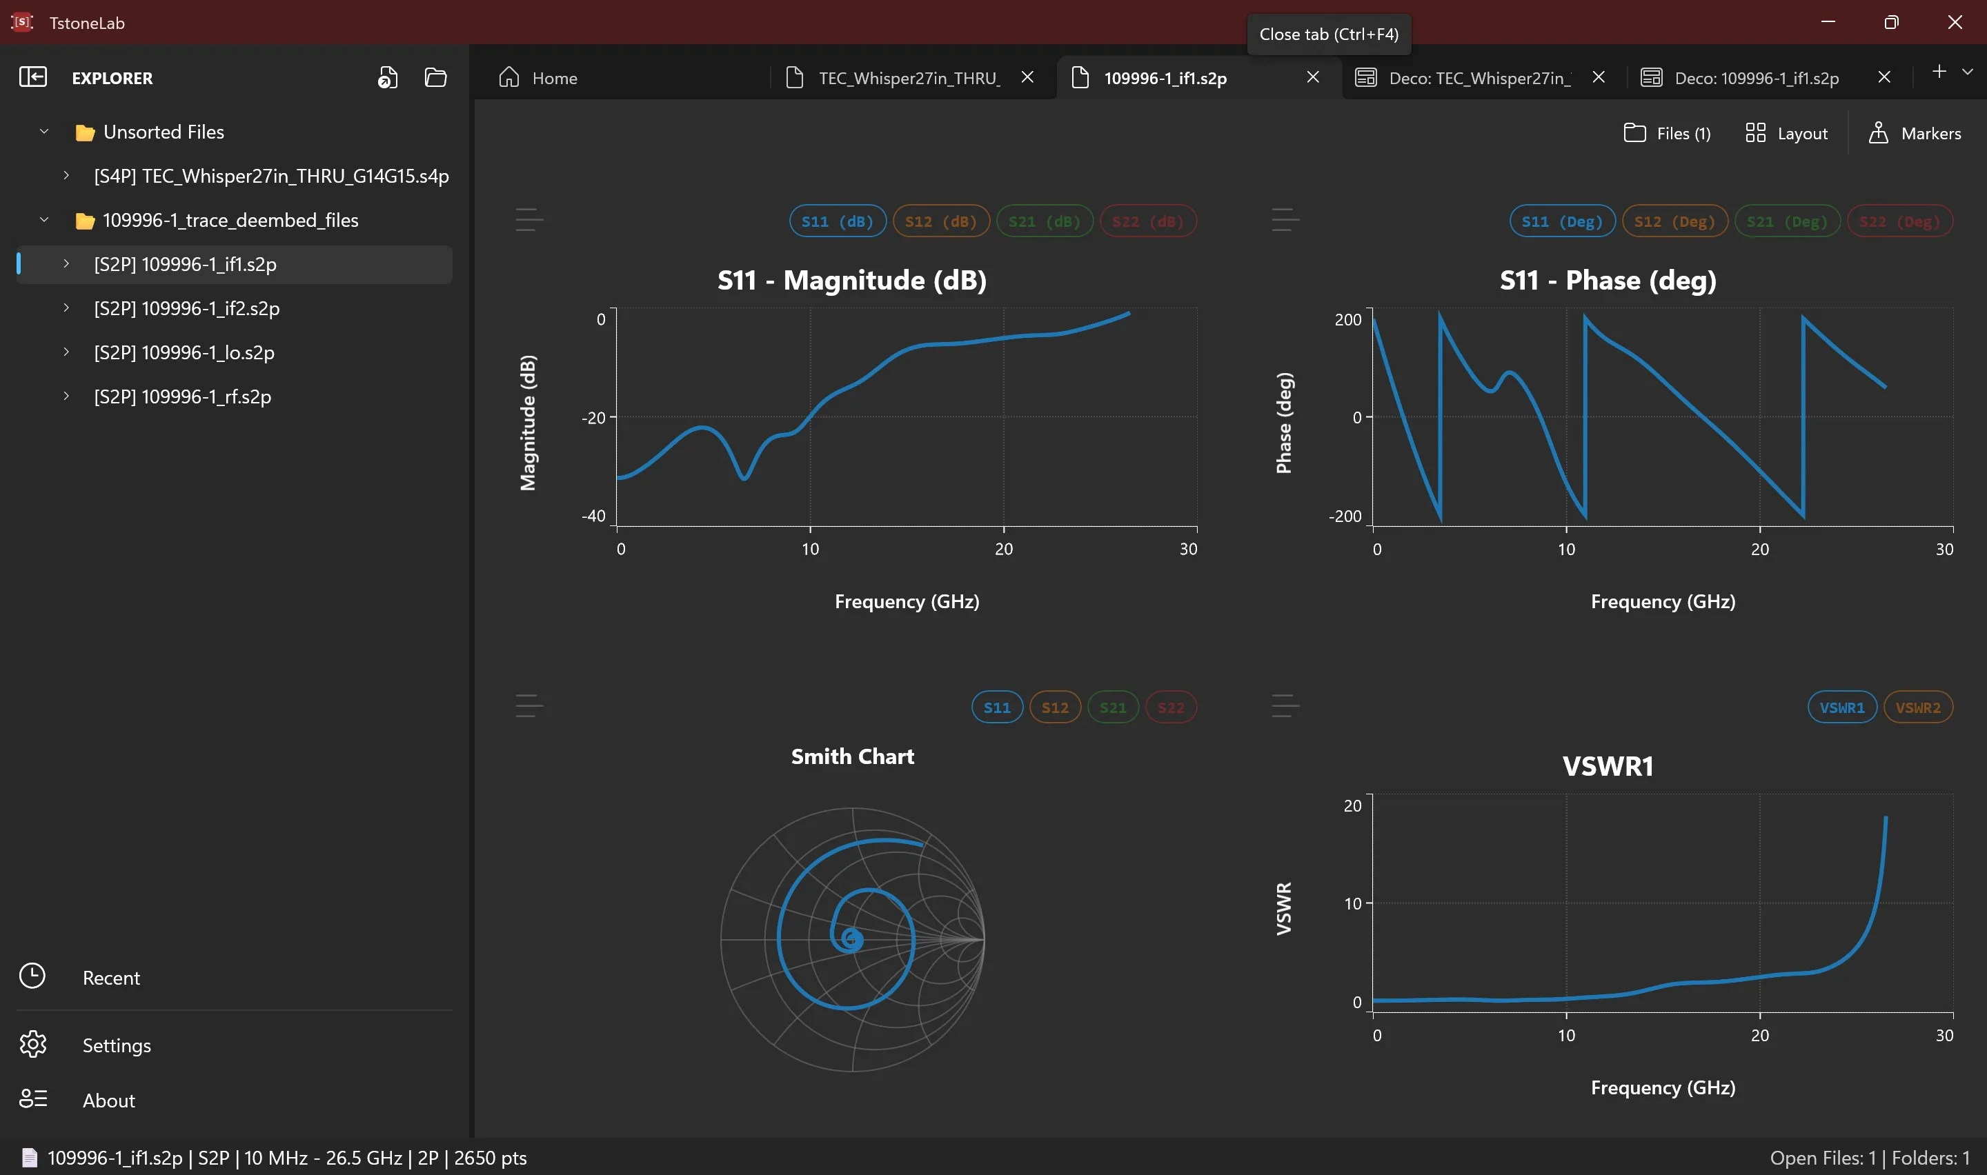Add a new tab with the plus icon
Viewport: 1987px width, 1175px height.
tap(1939, 72)
